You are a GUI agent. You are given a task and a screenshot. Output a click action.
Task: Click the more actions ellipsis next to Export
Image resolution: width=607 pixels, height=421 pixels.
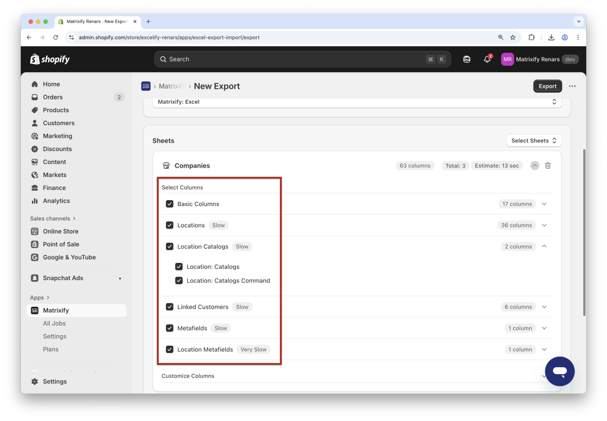click(x=572, y=86)
